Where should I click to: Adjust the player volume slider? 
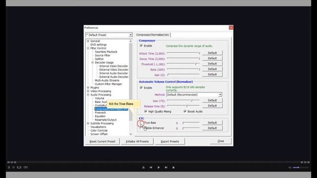[301, 168]
